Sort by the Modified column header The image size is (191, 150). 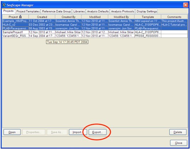click(95, 17)
